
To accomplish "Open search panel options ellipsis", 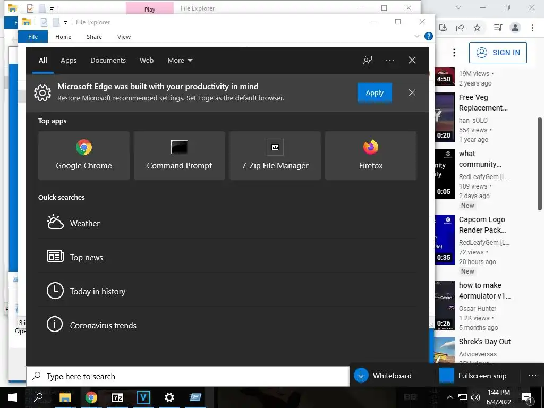I will click(x=389, y=60).
